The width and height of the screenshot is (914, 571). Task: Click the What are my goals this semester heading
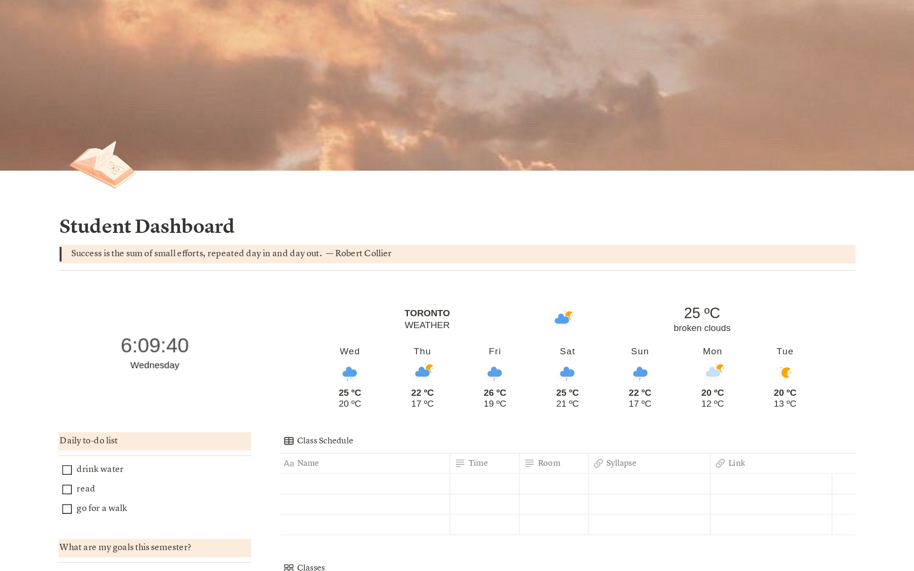126,547
